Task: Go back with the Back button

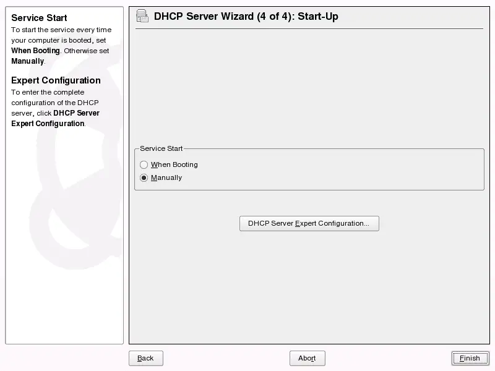Action: (145, 358)
